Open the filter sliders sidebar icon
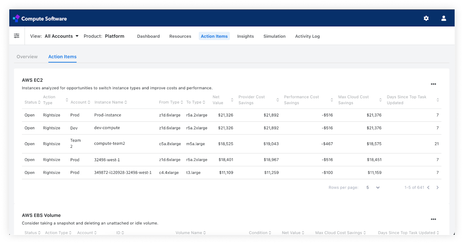 17,36
